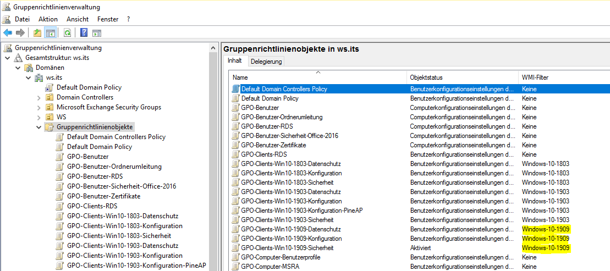The height and width of the screenshot is (271, 610).
Task: Sort list by WMI-Filter column header
Action: coord(564,78)
